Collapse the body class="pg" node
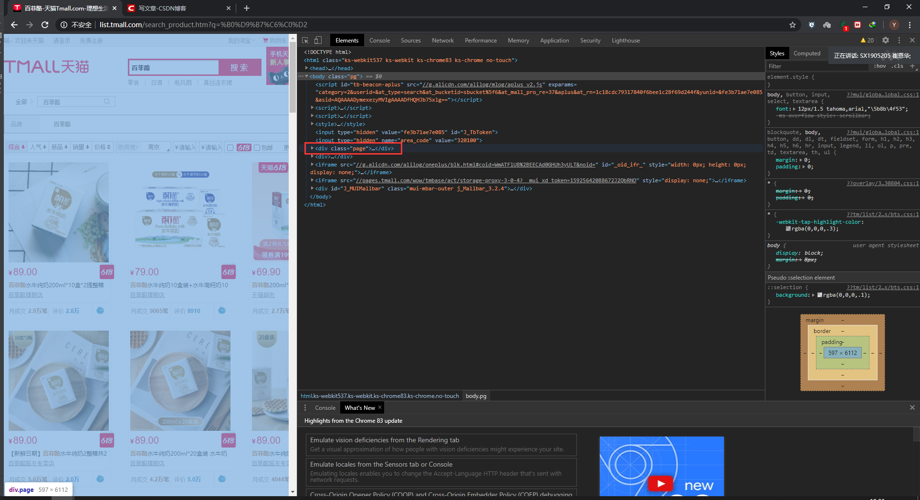This screenshot has height=500, width=920. (307, 76)
